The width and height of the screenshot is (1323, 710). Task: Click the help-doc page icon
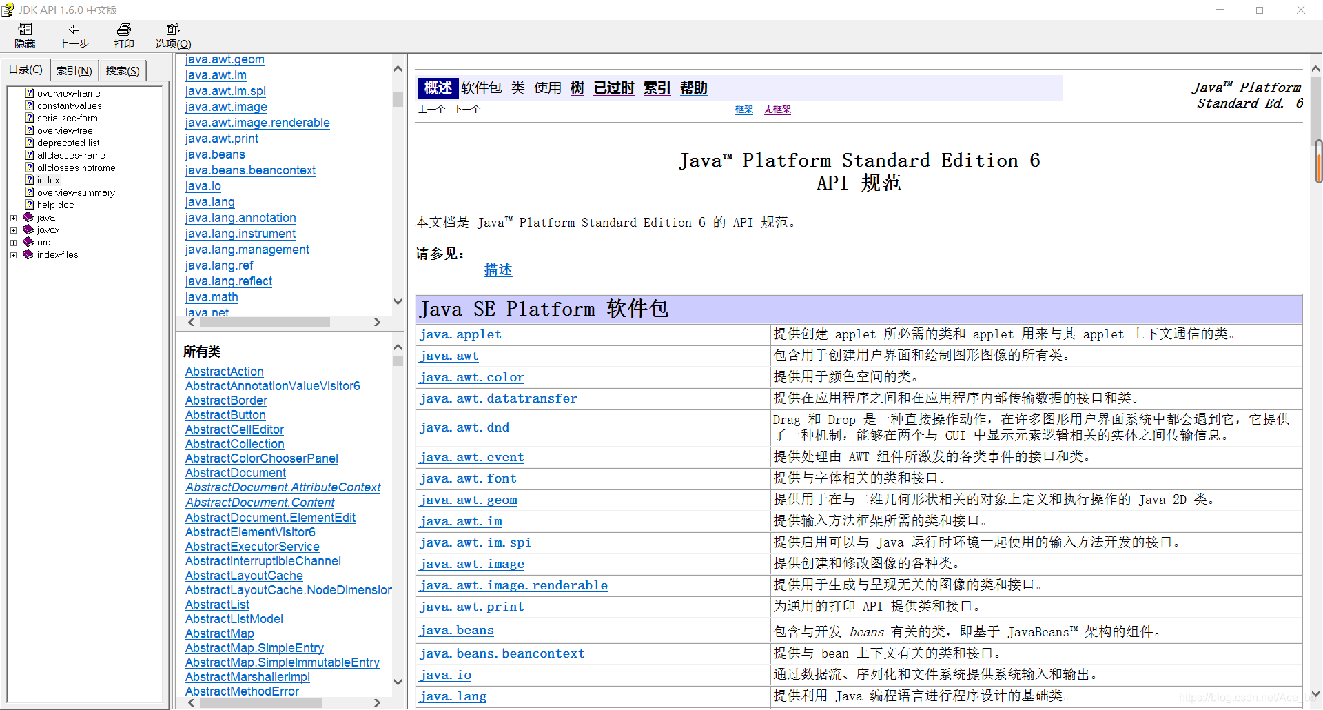[x=30, y=205]
